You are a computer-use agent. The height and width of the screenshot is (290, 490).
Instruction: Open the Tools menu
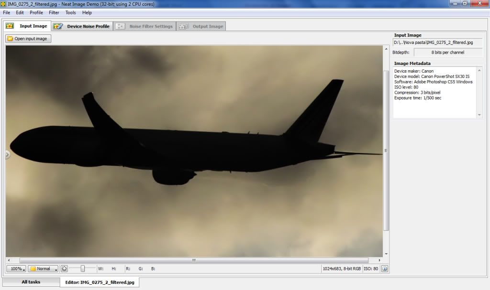[71, 12]
